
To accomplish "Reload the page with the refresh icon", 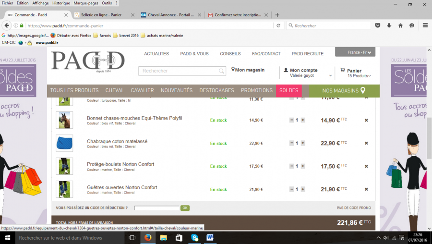I will click(278, 25).
